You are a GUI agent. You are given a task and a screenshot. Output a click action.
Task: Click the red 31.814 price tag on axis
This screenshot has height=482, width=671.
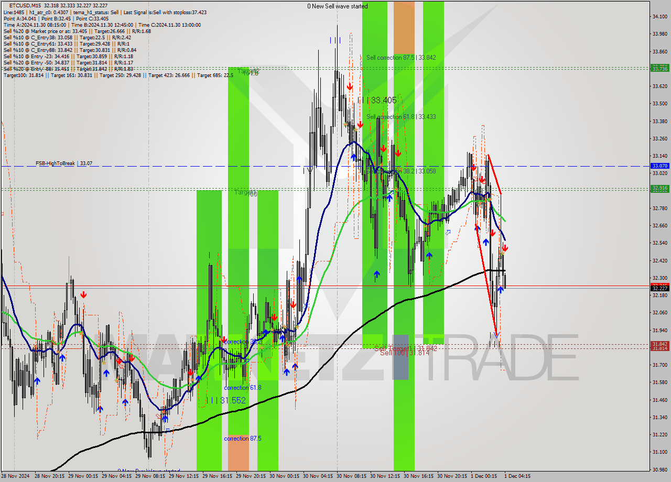pos(659,348)
